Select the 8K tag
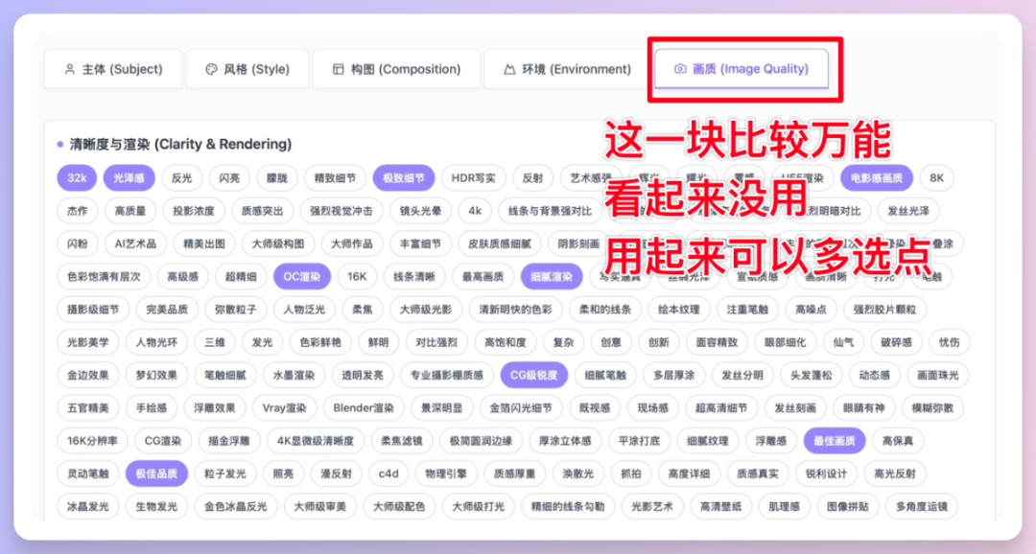Screen dimensions: 1036x554 (x=936, y=178)
